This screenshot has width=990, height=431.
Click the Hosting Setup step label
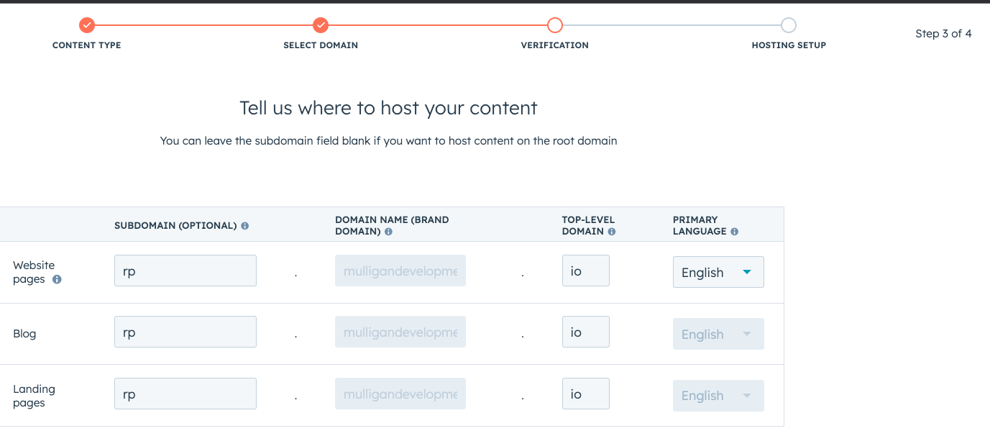pos(788,45)
